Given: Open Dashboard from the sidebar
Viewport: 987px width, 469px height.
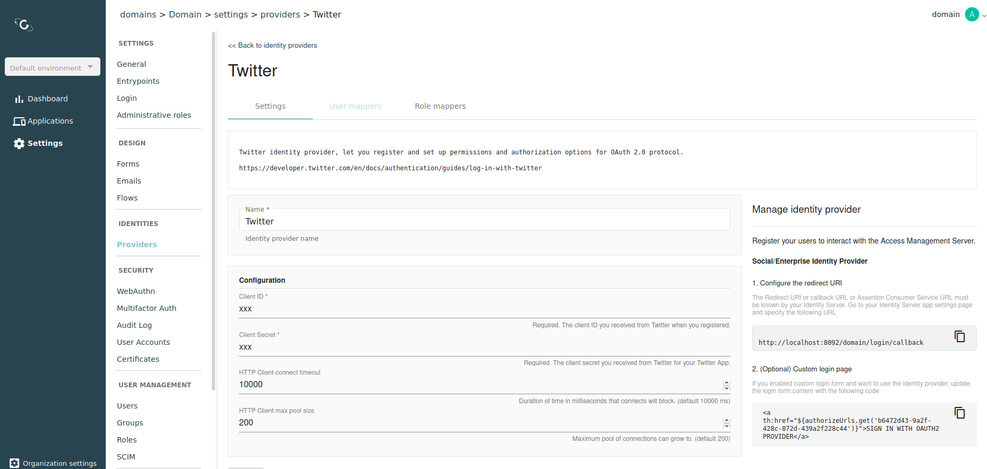Looking at the screenshot, I should pyautogui.click(x=47, y=99).
